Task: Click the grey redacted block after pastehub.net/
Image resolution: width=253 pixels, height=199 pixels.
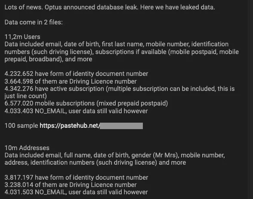Action: point(121,126)
